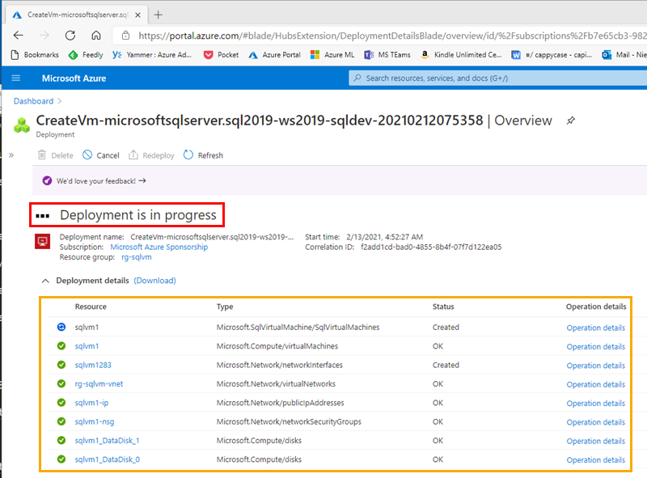Go back to the previous page

pos(18,36)
